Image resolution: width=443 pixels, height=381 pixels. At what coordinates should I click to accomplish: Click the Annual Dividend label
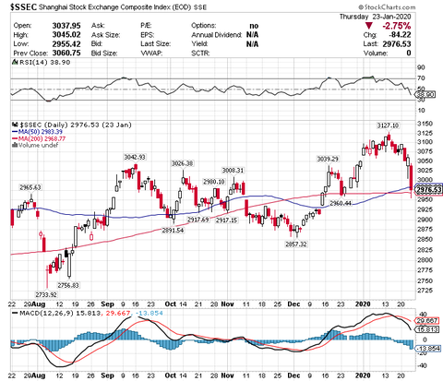[x=217, y=35]
